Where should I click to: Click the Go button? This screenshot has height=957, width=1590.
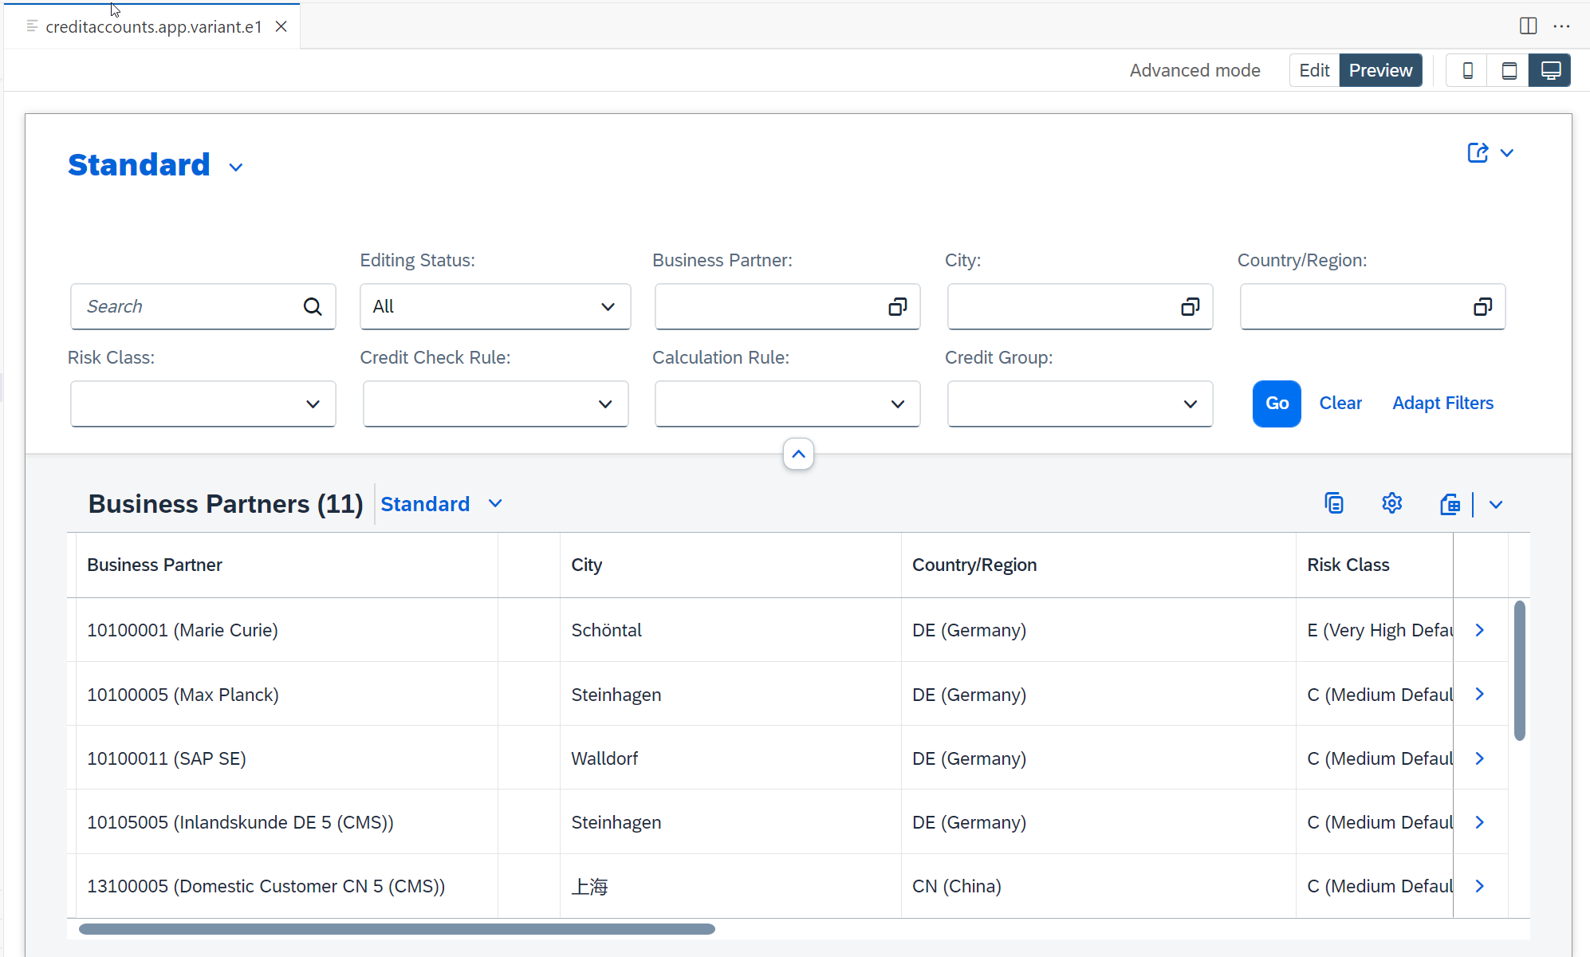point(1277,404)
